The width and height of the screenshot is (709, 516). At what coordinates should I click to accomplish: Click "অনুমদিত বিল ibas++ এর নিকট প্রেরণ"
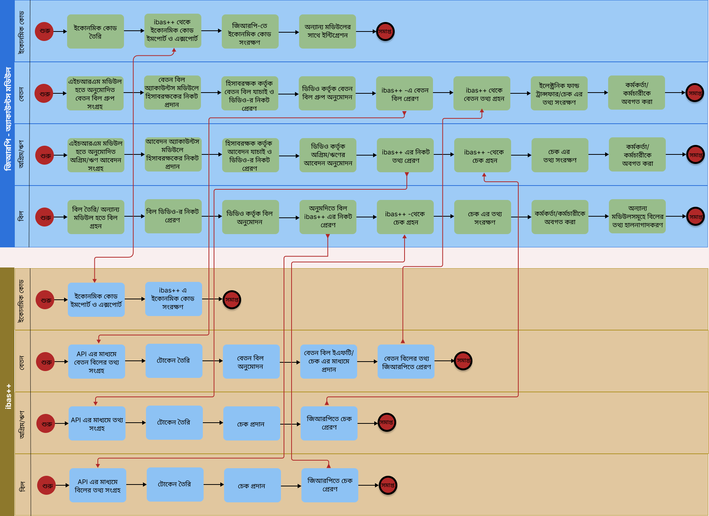pos(328,217)
